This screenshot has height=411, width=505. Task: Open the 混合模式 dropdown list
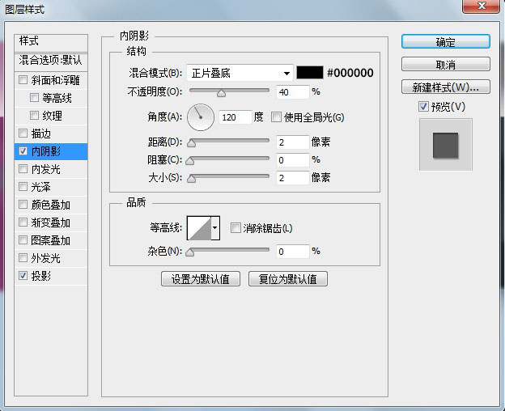[x=240, y=73]
